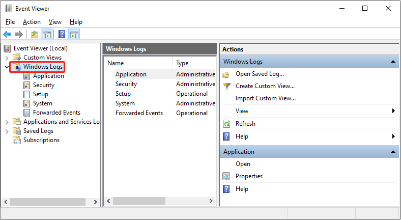Click Create Custom View... action
The height and width of the screenshot is (220, 401).
pyautogui.click(x=265, y=86)
